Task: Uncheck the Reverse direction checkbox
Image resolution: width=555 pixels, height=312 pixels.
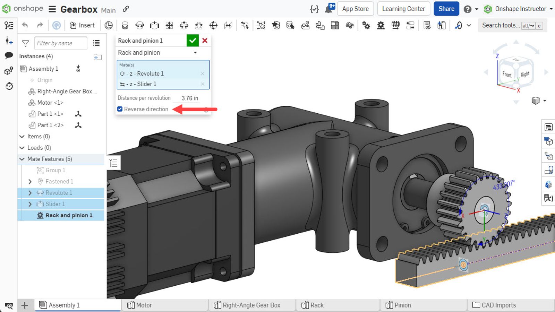Action: pos(120,109)
